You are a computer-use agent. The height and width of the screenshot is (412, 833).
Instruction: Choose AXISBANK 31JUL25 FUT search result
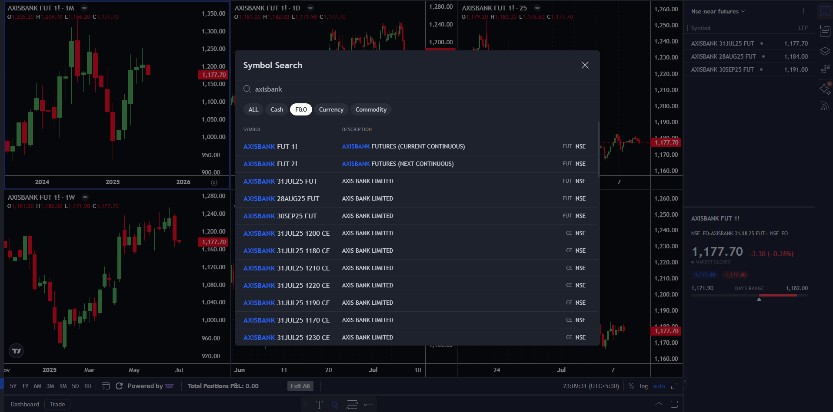coord(416,181)
